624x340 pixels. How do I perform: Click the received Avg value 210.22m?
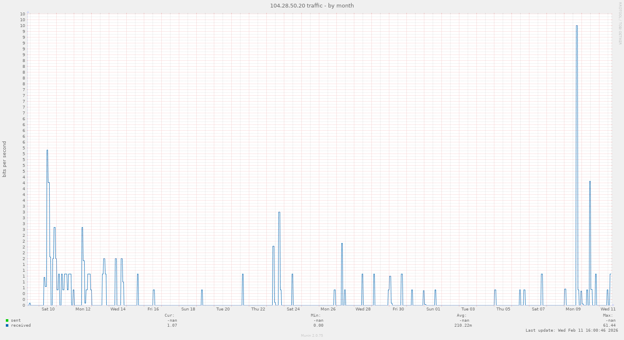[463, 325]
